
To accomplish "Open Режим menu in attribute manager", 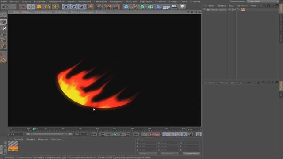I will (x=212, y=83).
